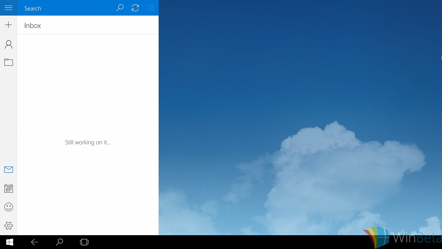This screenshot has height=249, width=442.
Task: Compose new mail with plus icon
Action: coord(9,25)
